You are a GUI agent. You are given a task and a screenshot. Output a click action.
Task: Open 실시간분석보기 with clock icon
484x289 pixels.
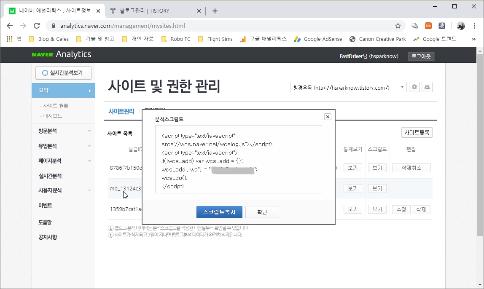63,73
